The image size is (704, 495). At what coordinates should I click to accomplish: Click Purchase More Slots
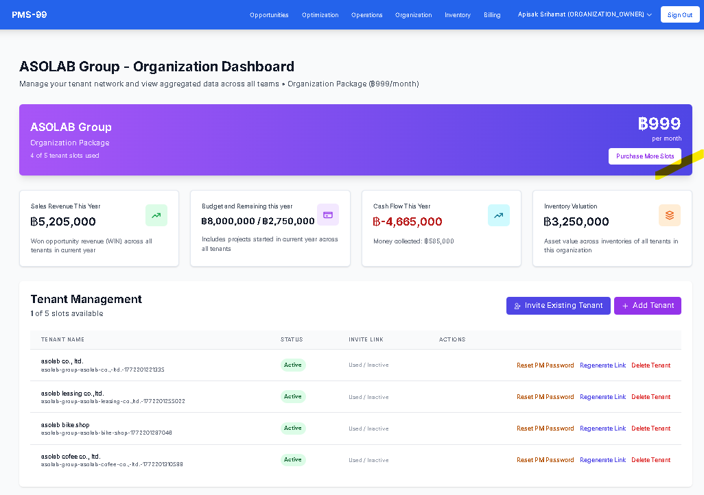(x=644, y=156)
